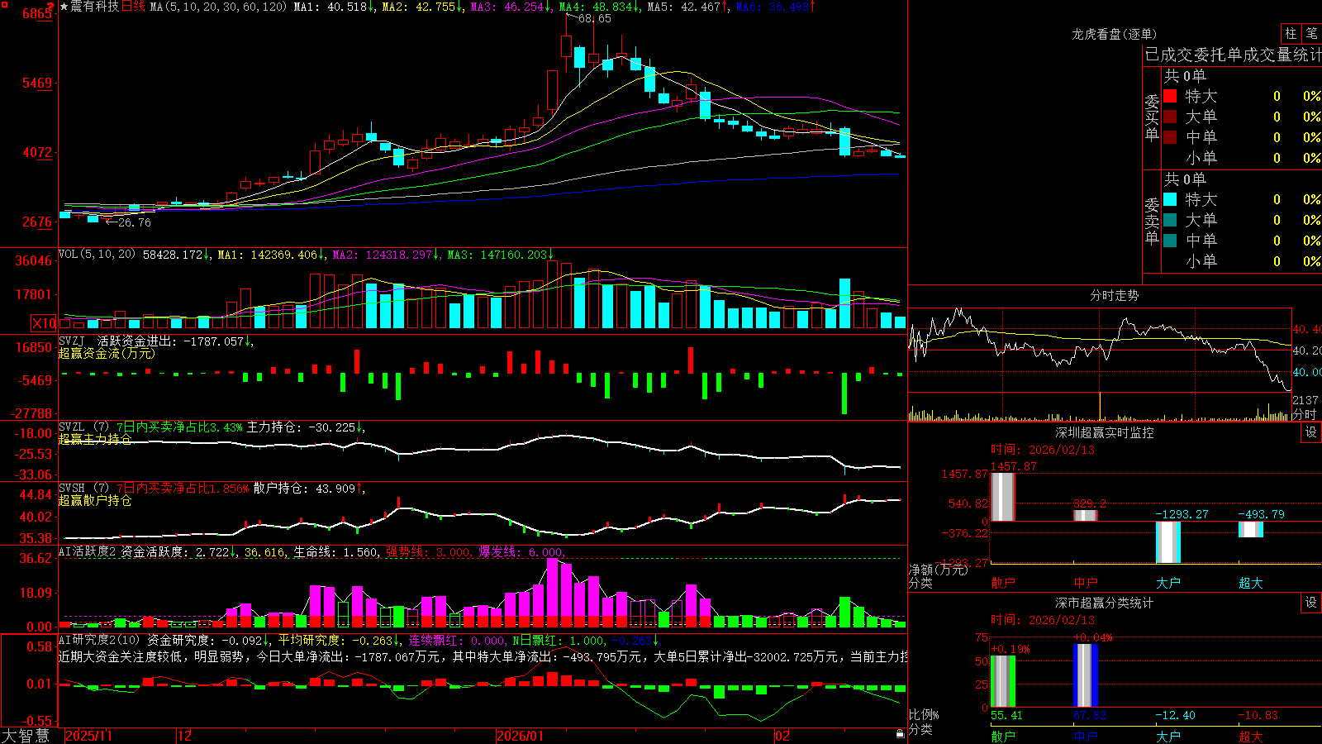Click the 2026/01 date marker on the timeline

click(521, 736)
